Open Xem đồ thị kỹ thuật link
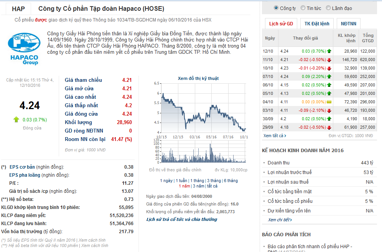 [198, 78]
